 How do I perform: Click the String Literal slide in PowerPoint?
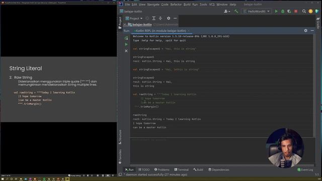pos(58,89)
